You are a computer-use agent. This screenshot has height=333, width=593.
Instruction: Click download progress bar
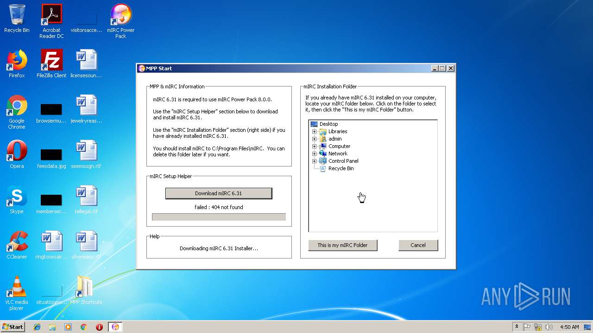click(219, 217)
